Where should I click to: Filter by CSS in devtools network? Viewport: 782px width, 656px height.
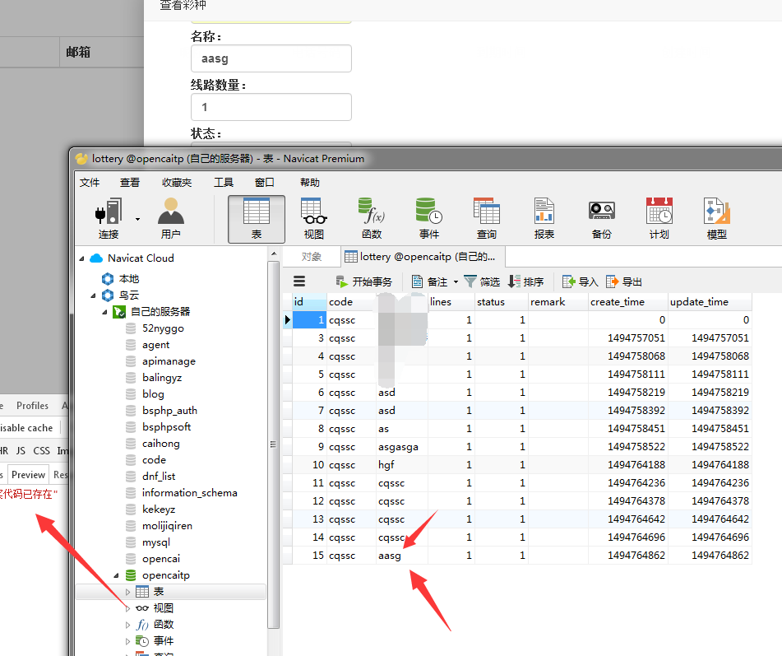pyautogui.click(x=41, y=451)
